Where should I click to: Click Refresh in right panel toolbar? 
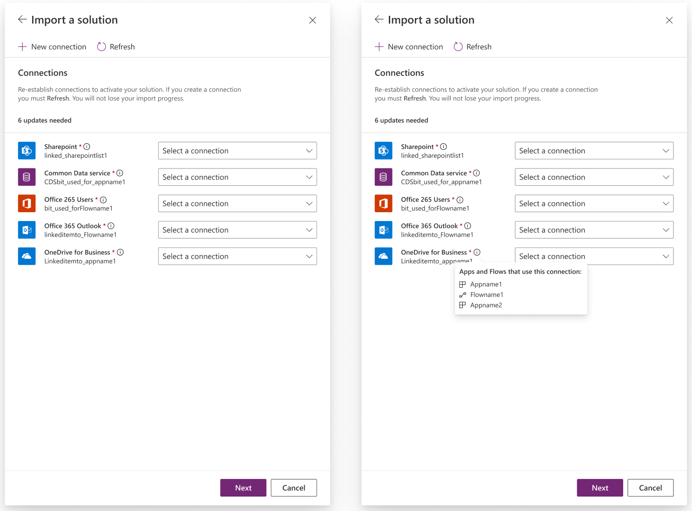click(x=472, y=47)
